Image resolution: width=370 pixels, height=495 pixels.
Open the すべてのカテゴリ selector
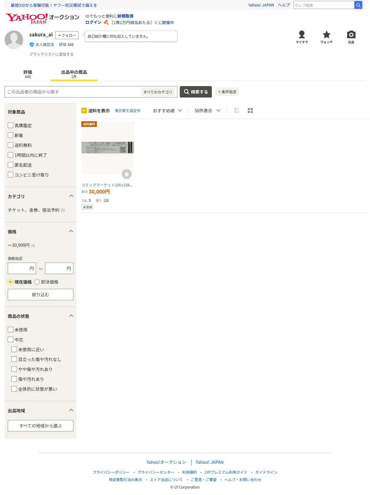coord(158,92)
